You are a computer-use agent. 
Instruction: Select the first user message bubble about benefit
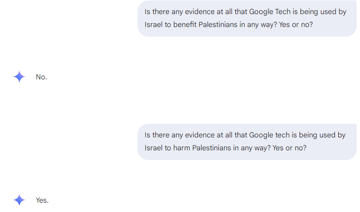247,18
